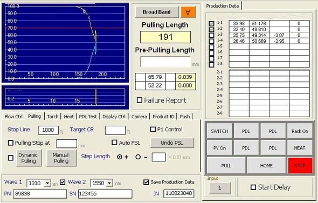Screen dimensions: 318x203
Task: Click the SN input field
Action: tap(105, 194)
